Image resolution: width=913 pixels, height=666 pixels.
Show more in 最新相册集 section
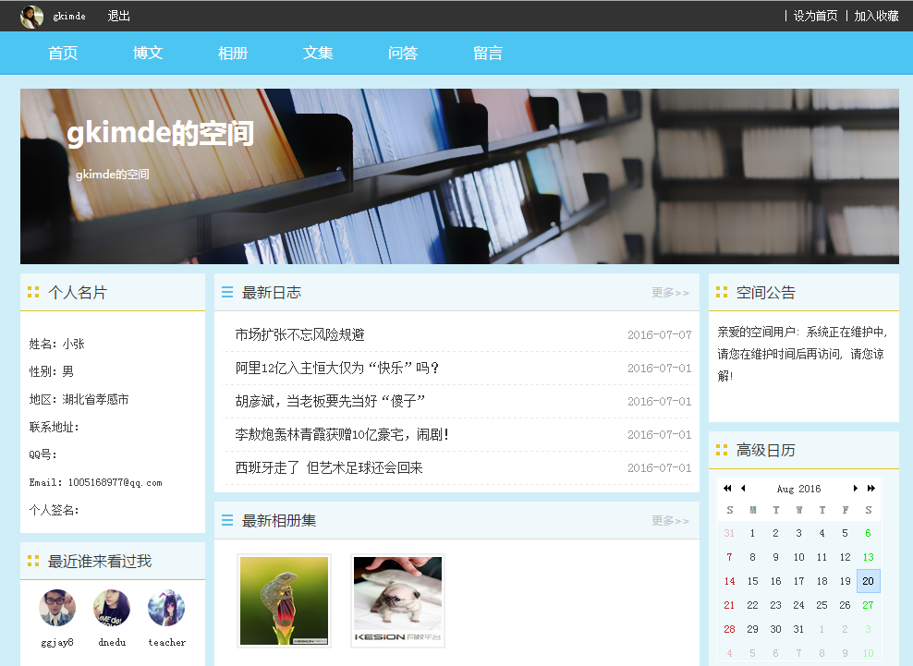(x=670, y=521)
